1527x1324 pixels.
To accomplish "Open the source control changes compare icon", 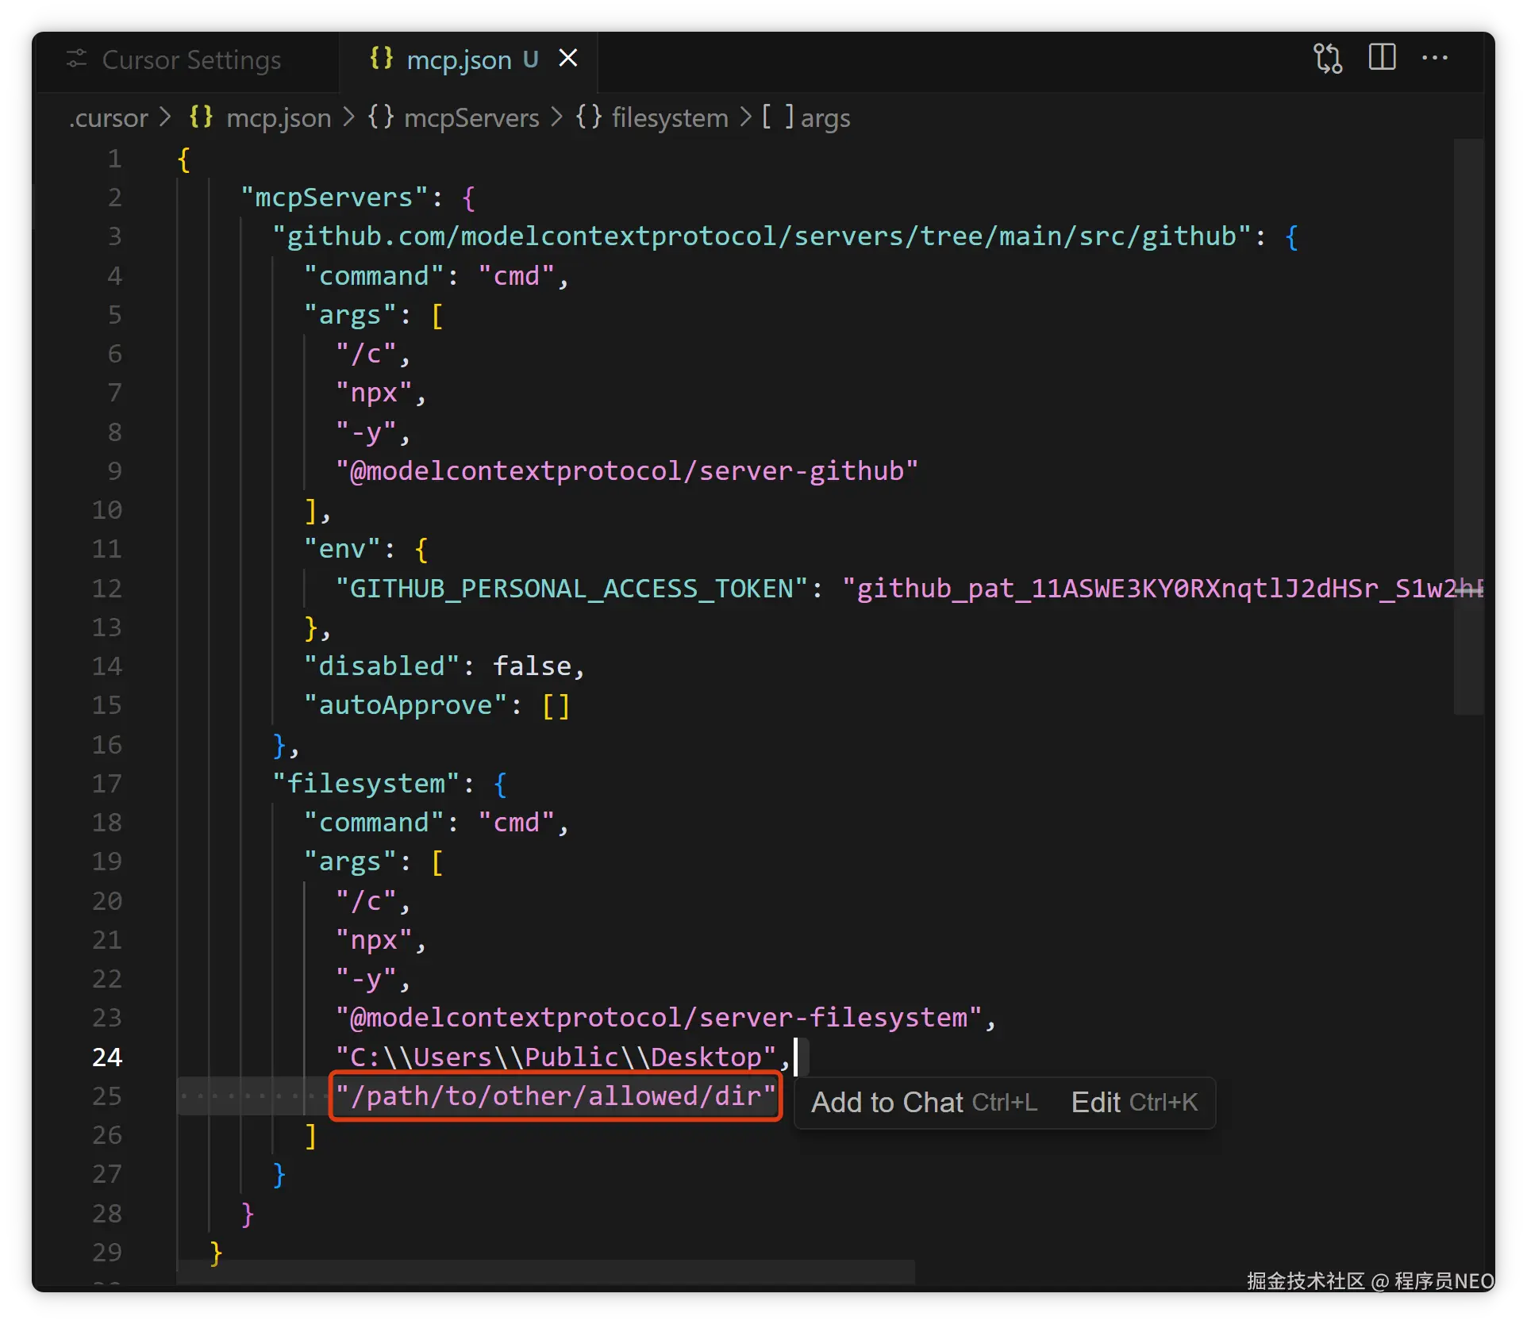I will (x=1327, y=59).
